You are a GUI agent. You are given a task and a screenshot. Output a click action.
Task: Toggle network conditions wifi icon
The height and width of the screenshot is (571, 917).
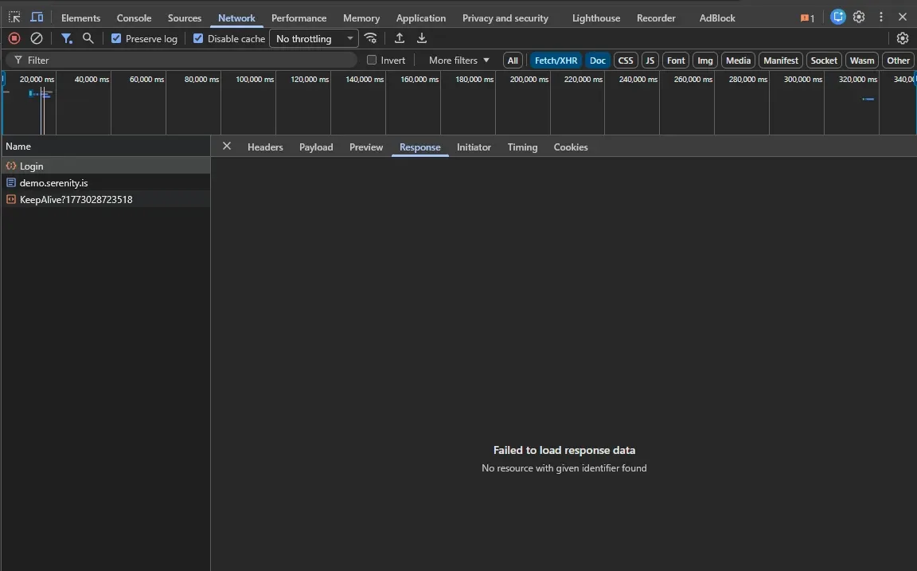coord(370,37)
